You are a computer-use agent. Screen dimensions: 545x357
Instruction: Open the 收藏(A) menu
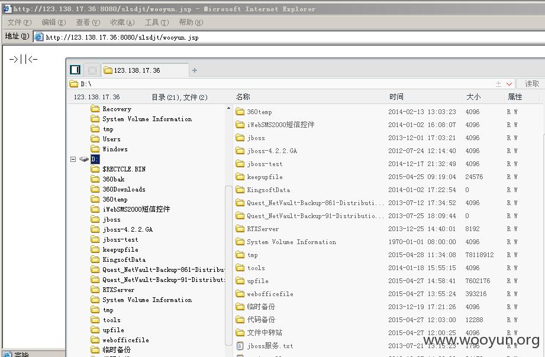(122, 22)
